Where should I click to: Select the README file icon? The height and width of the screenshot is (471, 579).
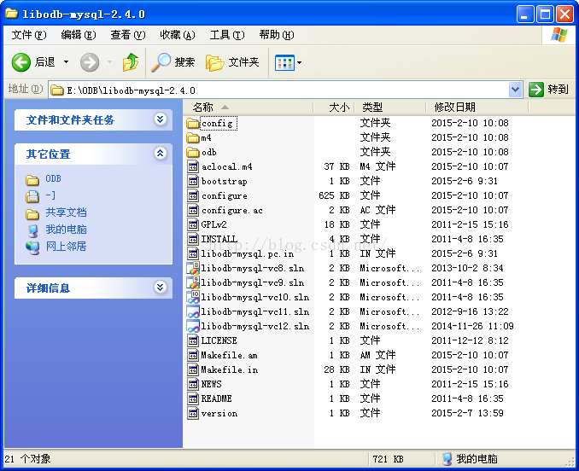pyautogui.click(x=193, y=398)
